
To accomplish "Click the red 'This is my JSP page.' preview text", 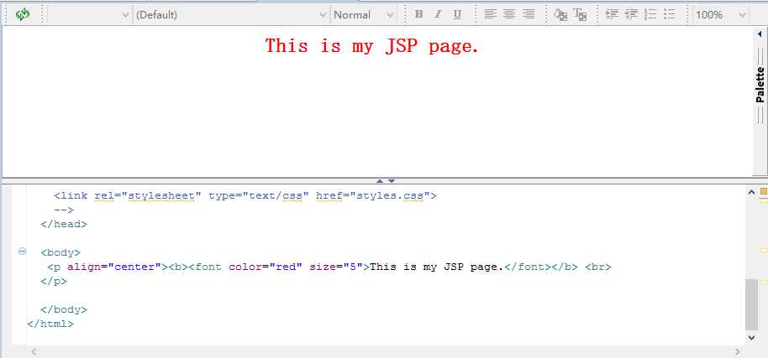I will click(x=371, y=46).
